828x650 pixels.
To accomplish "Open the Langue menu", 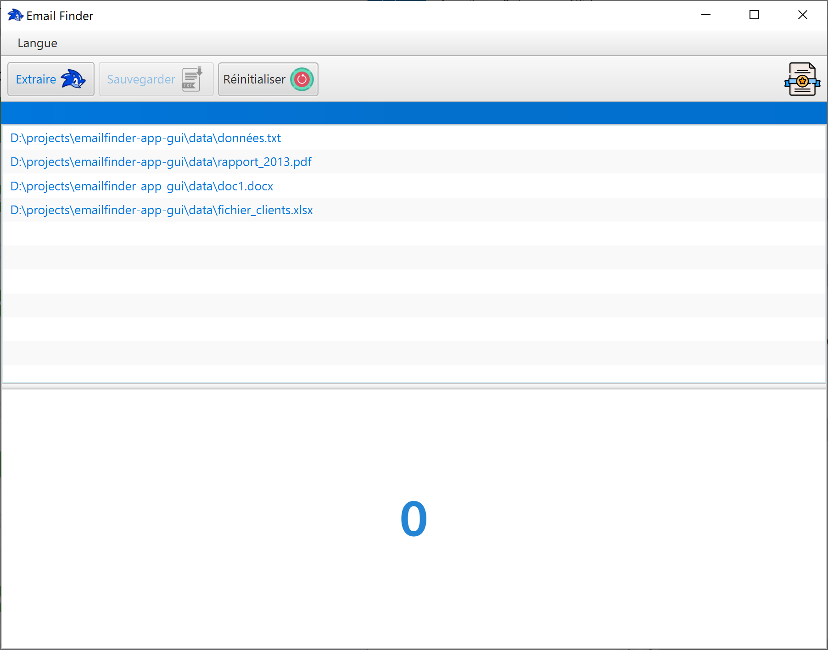I will point(37,43).
